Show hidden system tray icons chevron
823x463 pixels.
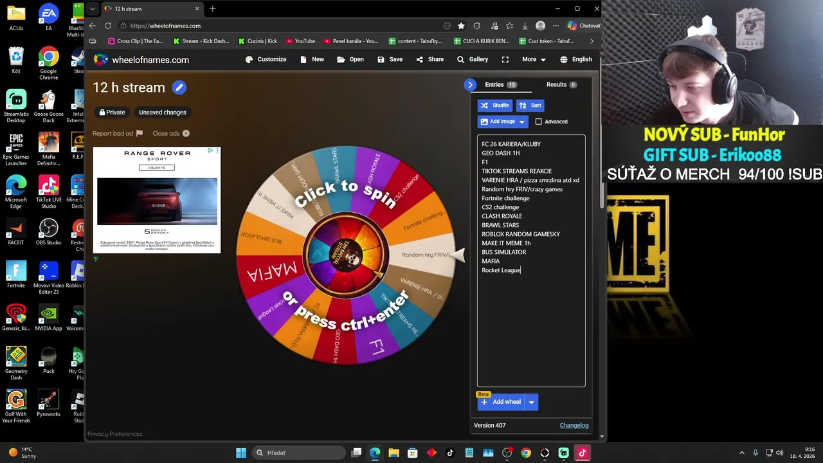741,453
